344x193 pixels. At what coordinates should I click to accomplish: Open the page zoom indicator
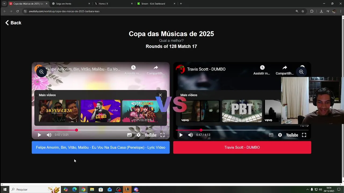pos(297,11)
